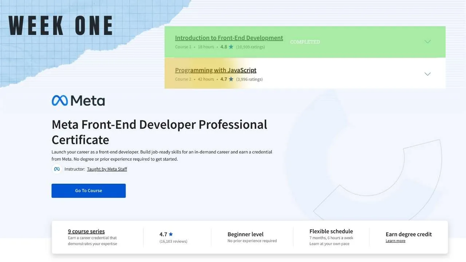Open the Taught by Meta Staff link
This screenshot has height=262, width=466.
pos(107,169)
